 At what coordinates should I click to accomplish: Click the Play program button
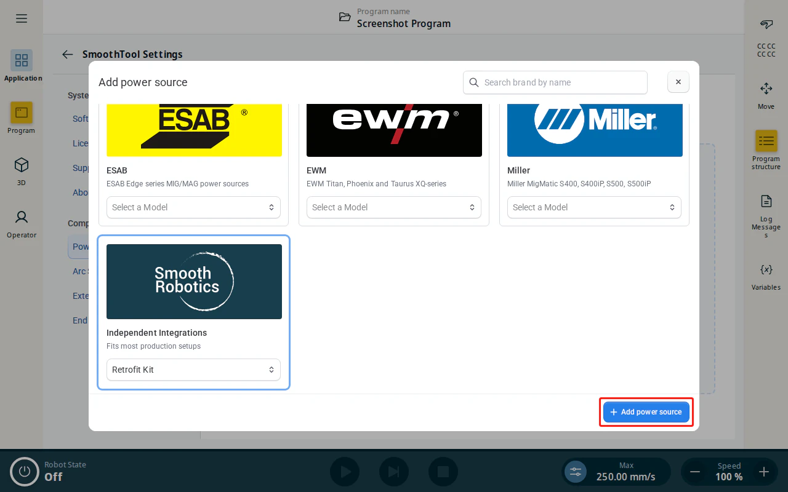345,472
